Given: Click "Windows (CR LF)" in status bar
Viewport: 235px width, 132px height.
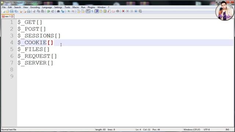Looking at the screenshot, I should (x=192, y=129).
